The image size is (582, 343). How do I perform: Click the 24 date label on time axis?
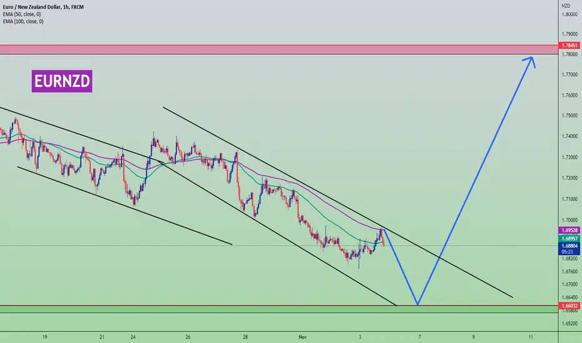[x=133, y=337]
